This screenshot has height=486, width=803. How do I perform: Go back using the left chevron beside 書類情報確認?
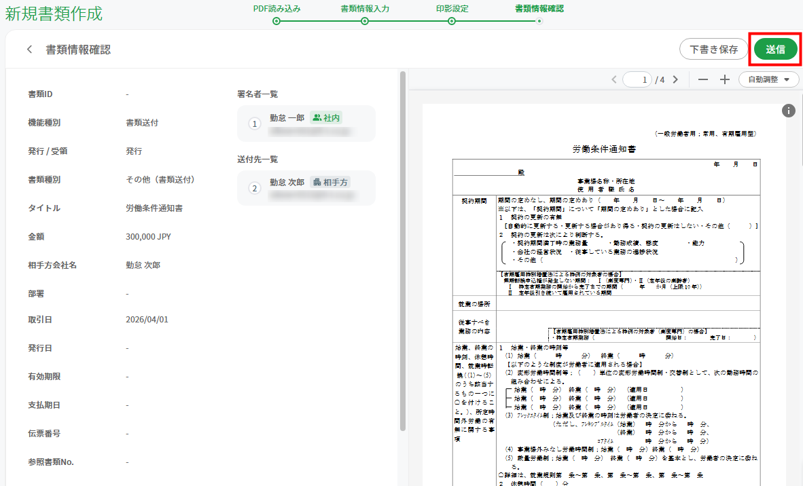(x=30, y=50)
